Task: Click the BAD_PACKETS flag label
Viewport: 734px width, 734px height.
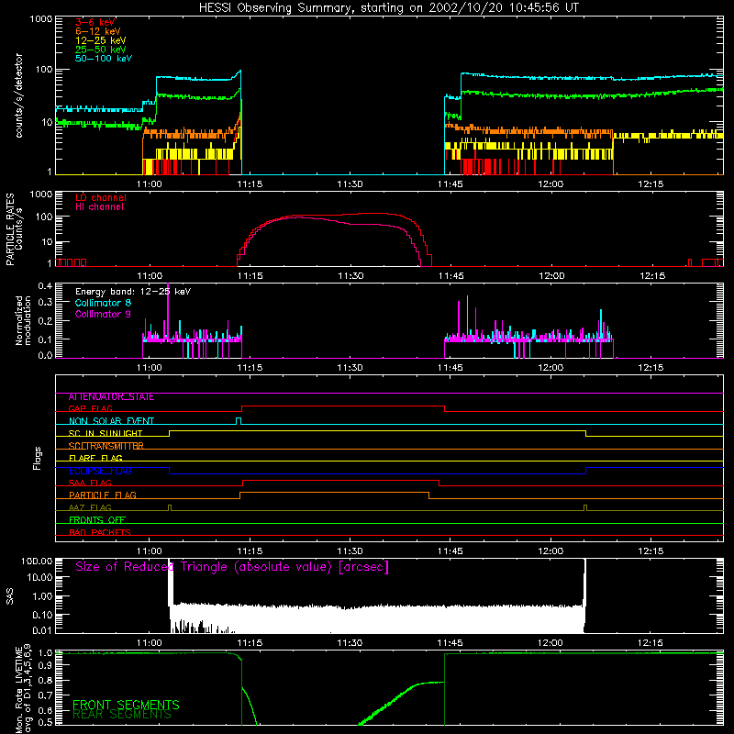Action: [100, 532]
